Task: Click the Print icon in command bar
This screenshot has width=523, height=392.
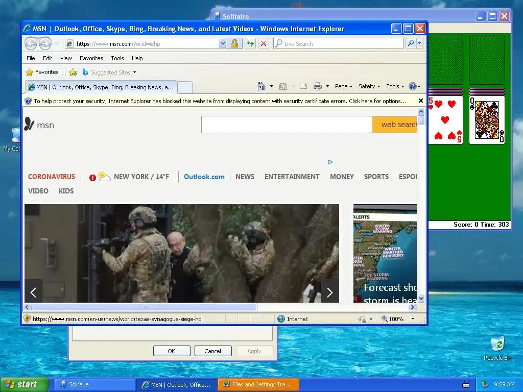Action: click(x=318, y=86)
